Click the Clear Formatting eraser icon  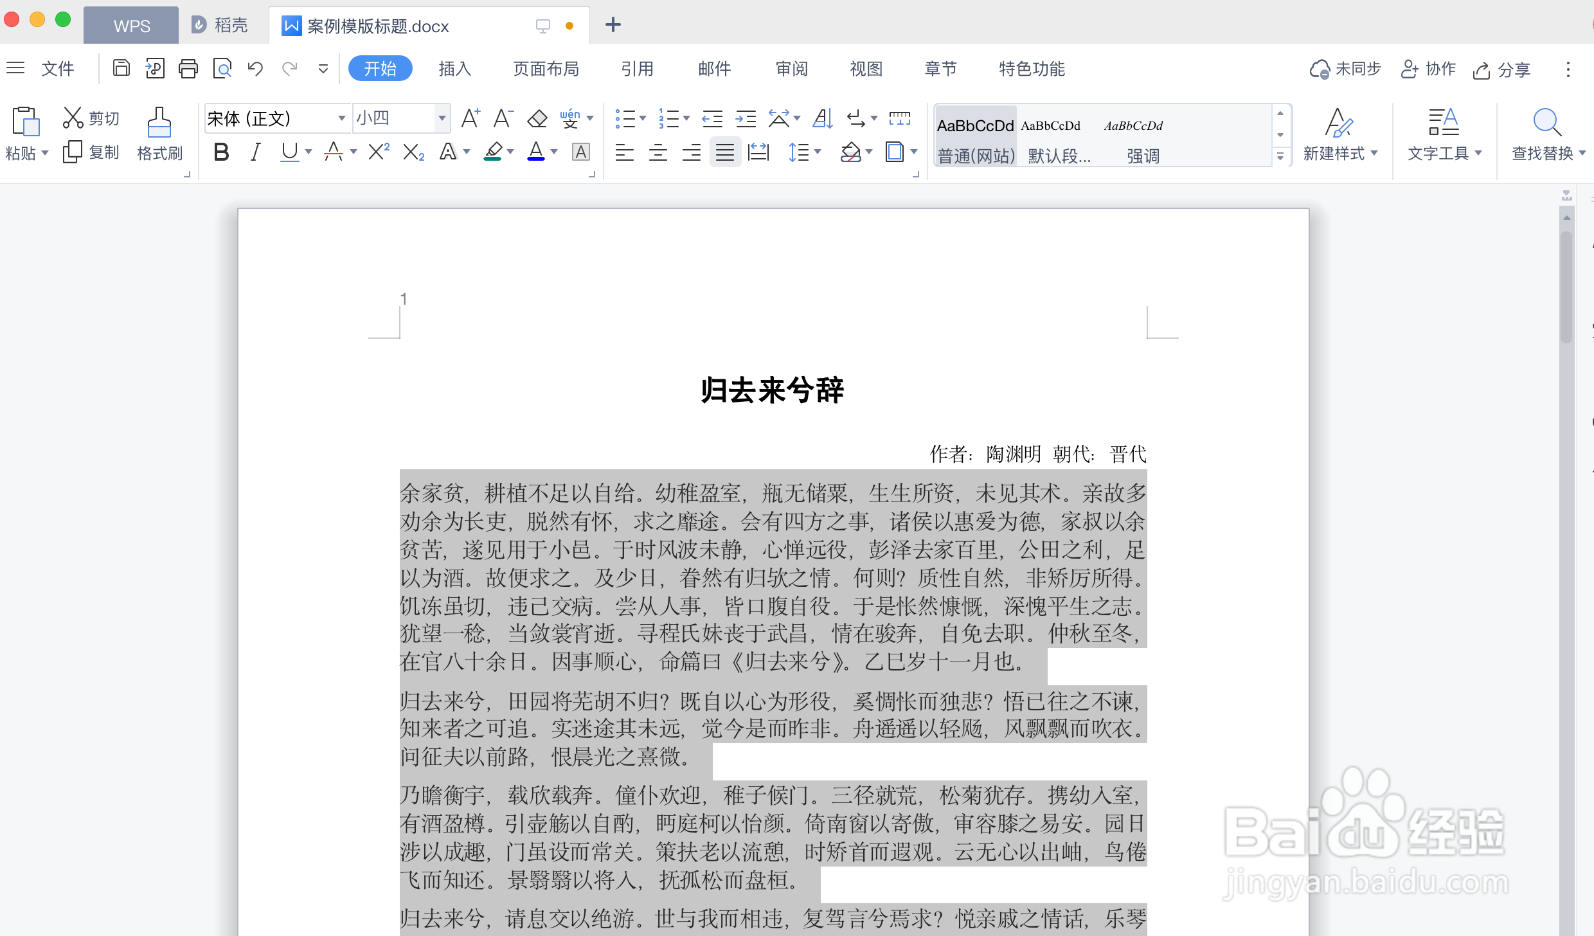pos(537,118)
